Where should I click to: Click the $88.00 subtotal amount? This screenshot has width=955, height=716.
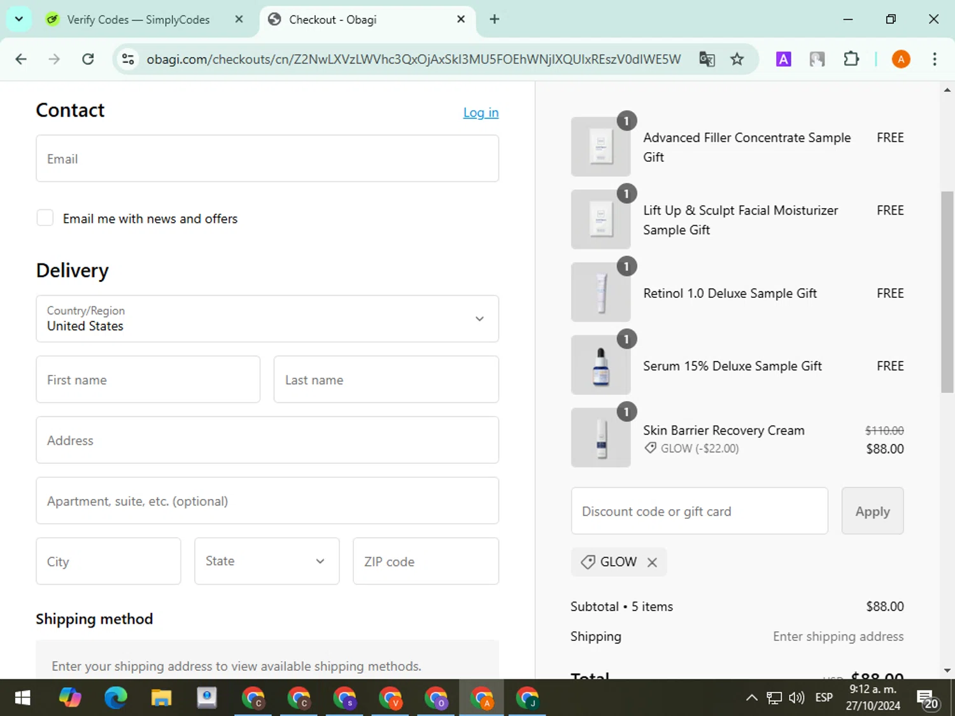point(885,607)
